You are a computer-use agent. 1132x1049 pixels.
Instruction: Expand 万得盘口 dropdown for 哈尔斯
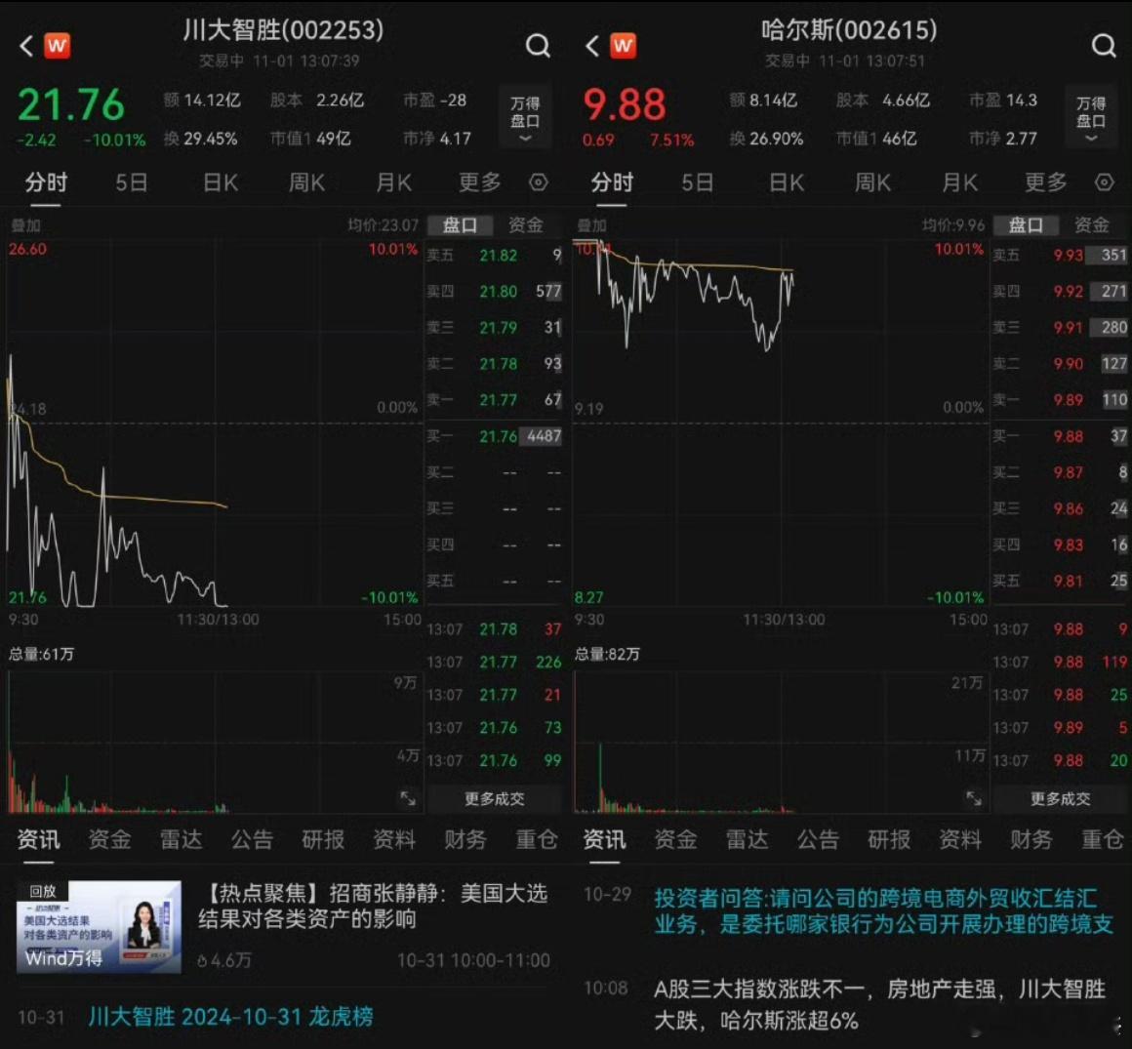(x=1091, y=118)
